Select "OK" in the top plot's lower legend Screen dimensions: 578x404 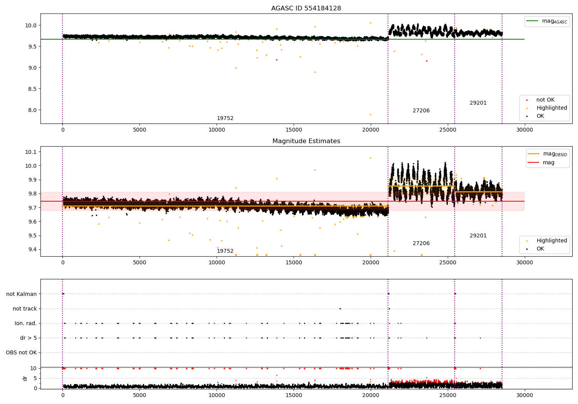(540, 116)
